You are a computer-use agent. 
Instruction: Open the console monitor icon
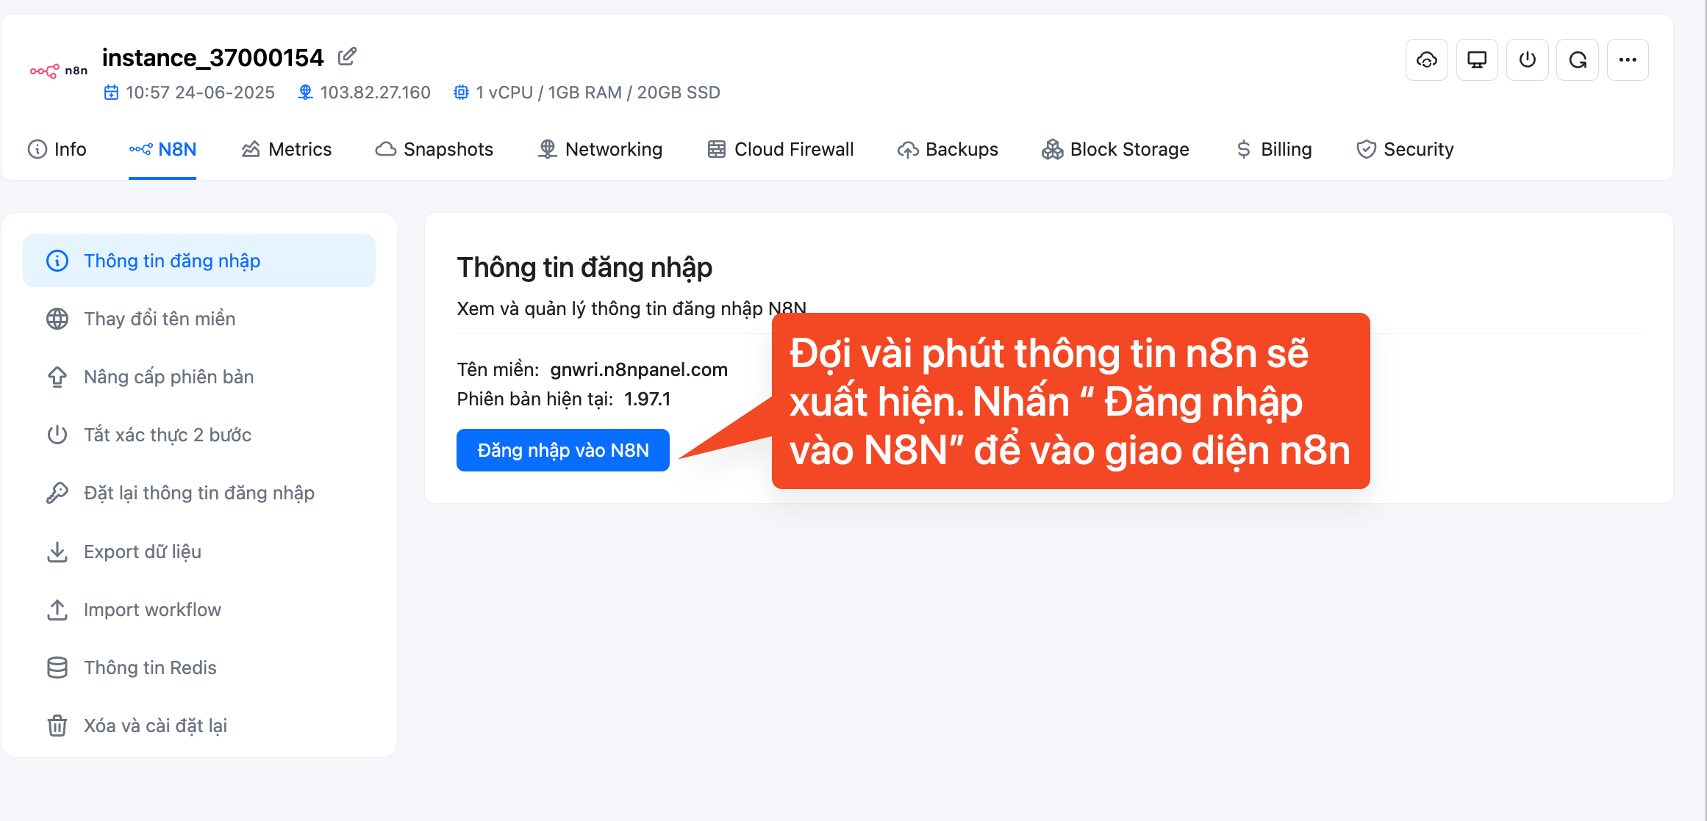tap(1477, 60)
